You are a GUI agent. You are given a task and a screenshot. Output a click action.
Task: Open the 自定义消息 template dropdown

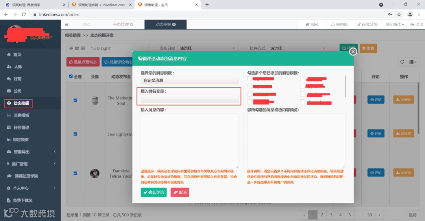pos(189,80)
